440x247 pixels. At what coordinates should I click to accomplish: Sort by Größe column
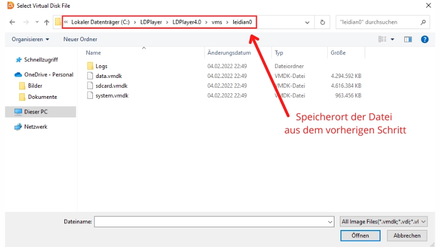click(x=338, y=53)
